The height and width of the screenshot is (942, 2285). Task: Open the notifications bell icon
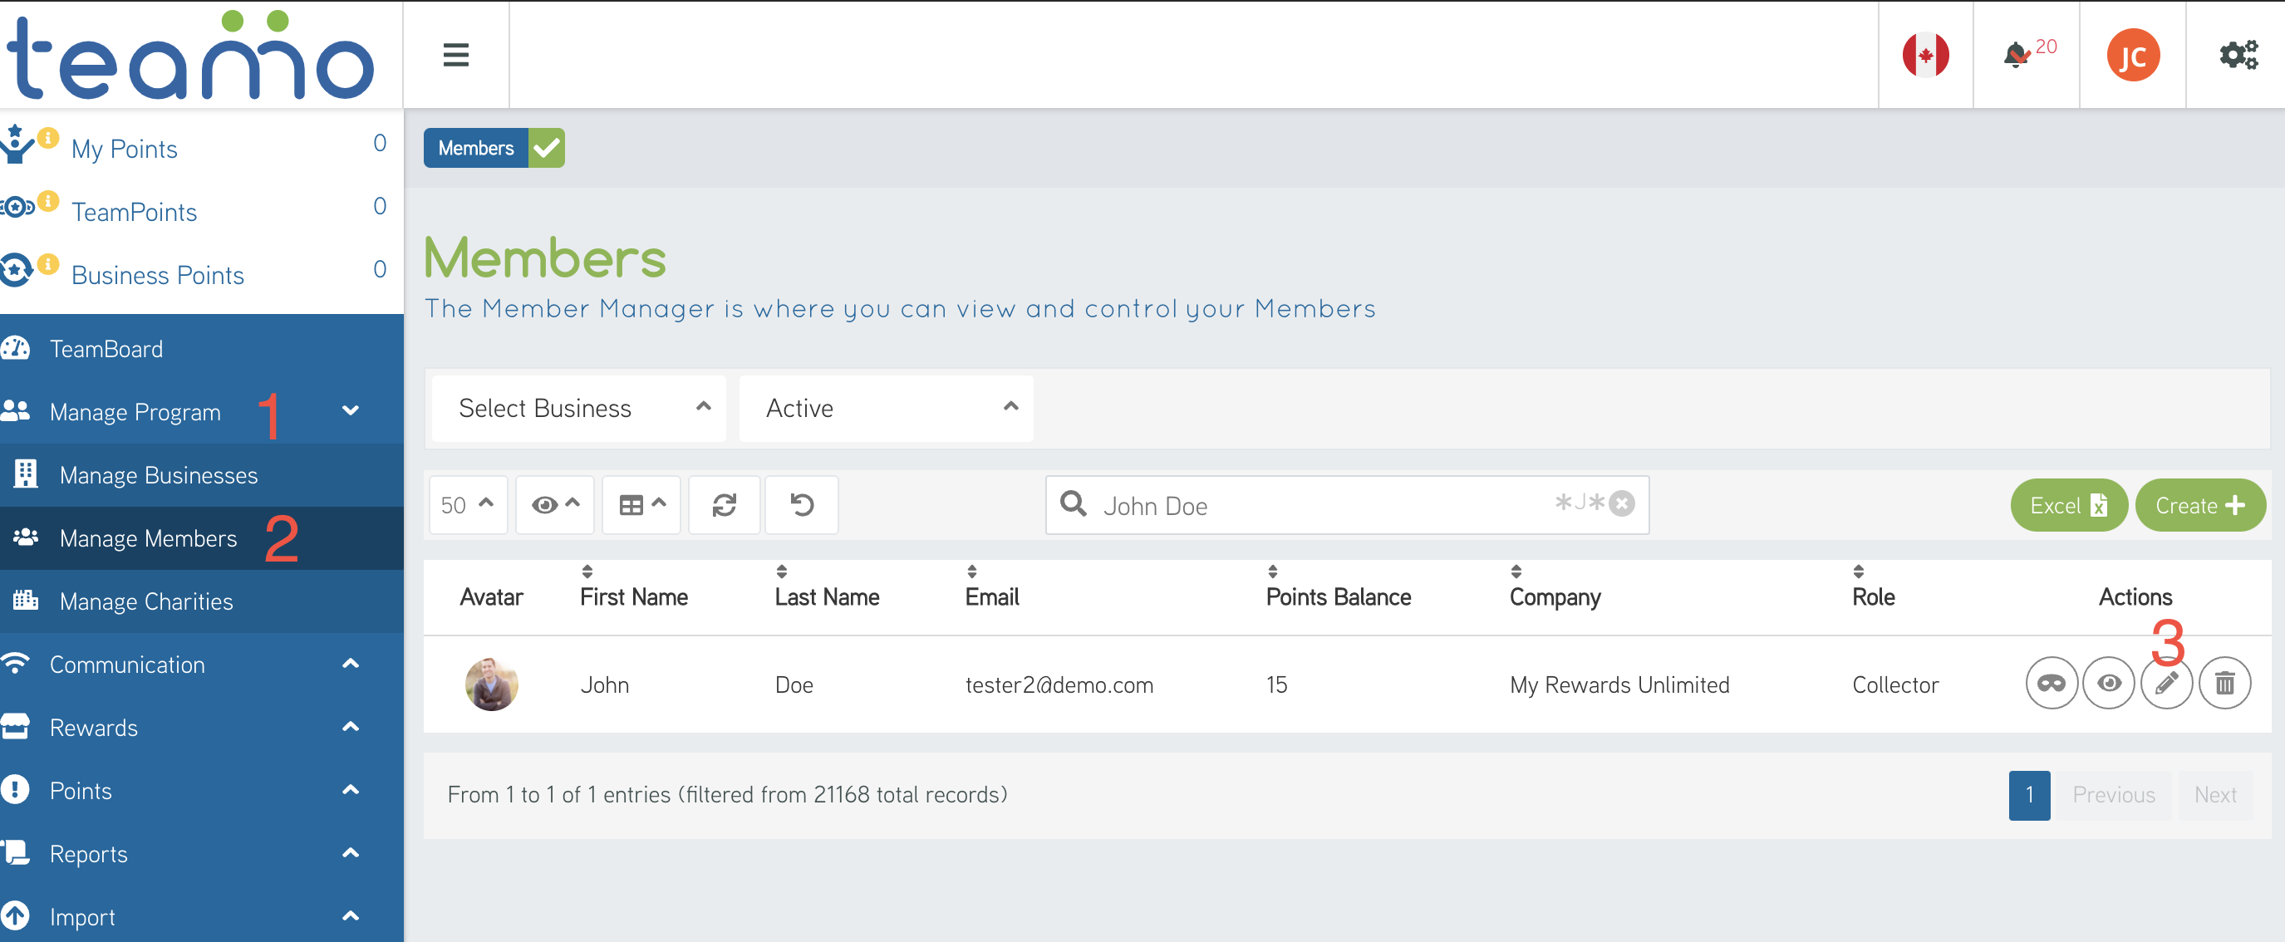tap(2017, 55)
